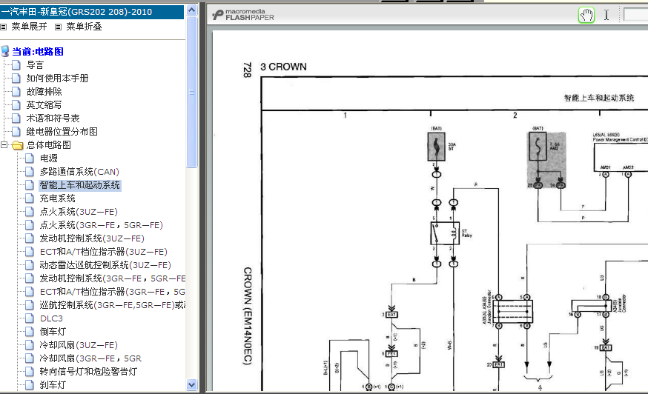This screenshot has height=394, width=648.
Task: Click page icon next to 术语和符号表
Action: click(16, 118)
